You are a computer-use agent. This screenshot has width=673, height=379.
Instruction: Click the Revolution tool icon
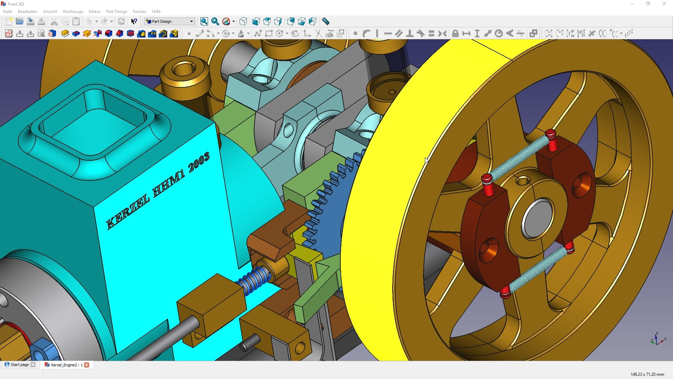[87, 33]
